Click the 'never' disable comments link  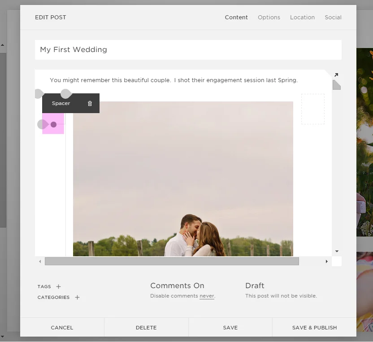click(207, 296)
